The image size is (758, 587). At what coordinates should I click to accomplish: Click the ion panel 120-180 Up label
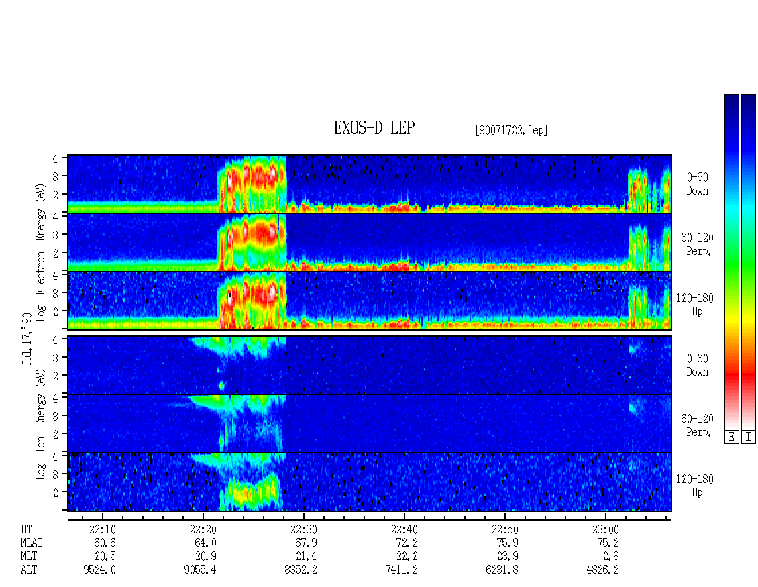click(x=695, y=486)
